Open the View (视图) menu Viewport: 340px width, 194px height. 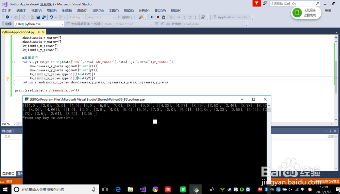point(36,10)
